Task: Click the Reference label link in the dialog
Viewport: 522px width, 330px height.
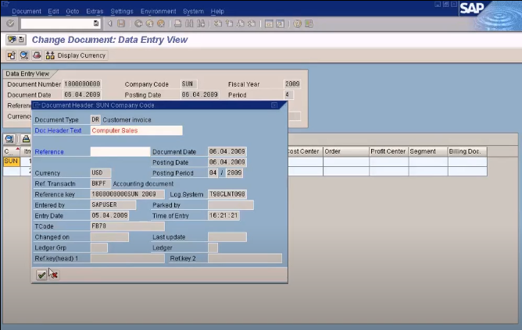Action: pos(49,152)
